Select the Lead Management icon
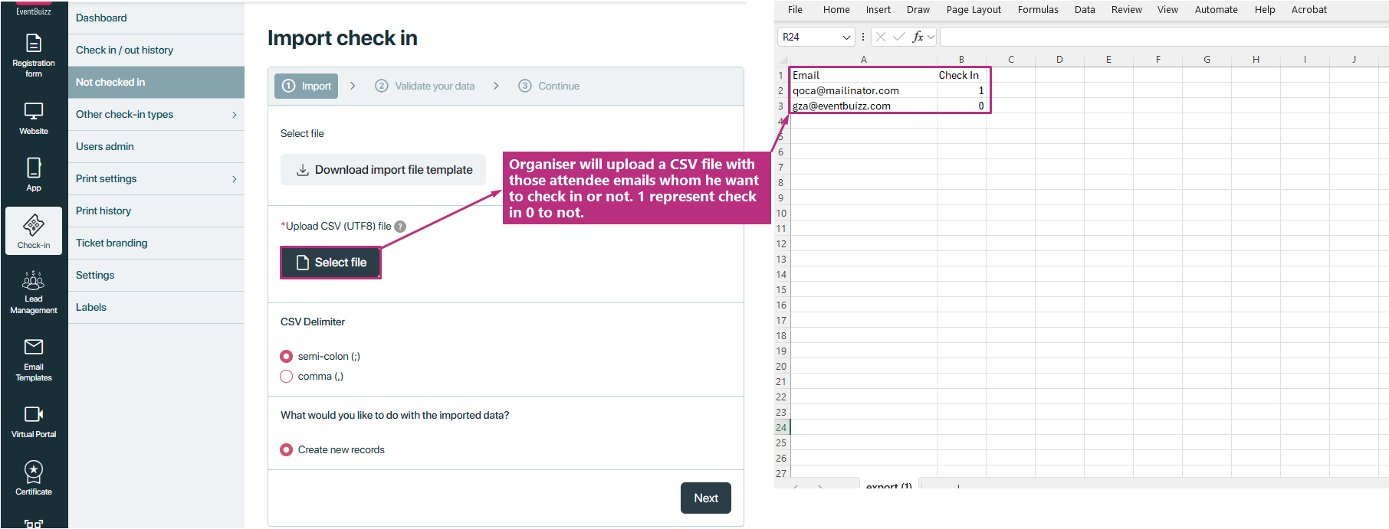This screenshot has width=1389, height=529. tap(34, 282)
